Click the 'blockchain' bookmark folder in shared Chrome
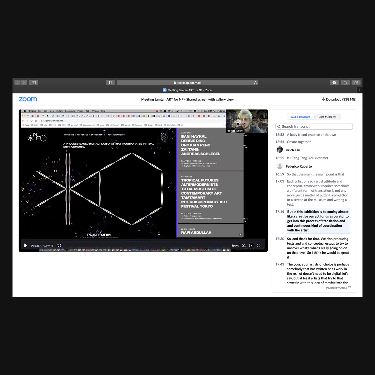 tap(170, 125)
